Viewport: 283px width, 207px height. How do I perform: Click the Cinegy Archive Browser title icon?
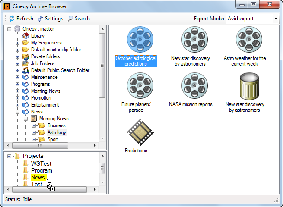click(7, 6)
